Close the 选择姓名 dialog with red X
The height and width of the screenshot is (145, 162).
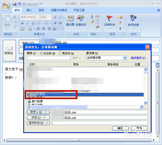pyautogui.click(x=148, y=47)
